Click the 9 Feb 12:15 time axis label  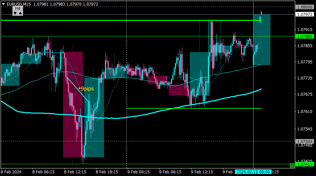202,172
